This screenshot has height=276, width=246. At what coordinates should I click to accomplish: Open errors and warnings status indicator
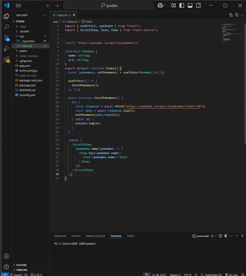(x=36, y=275)
